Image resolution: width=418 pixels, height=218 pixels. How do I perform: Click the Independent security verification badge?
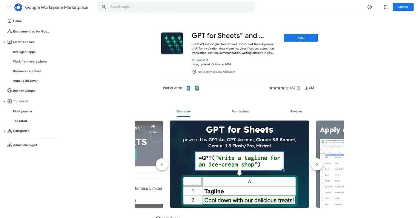(x=213, y=72)
